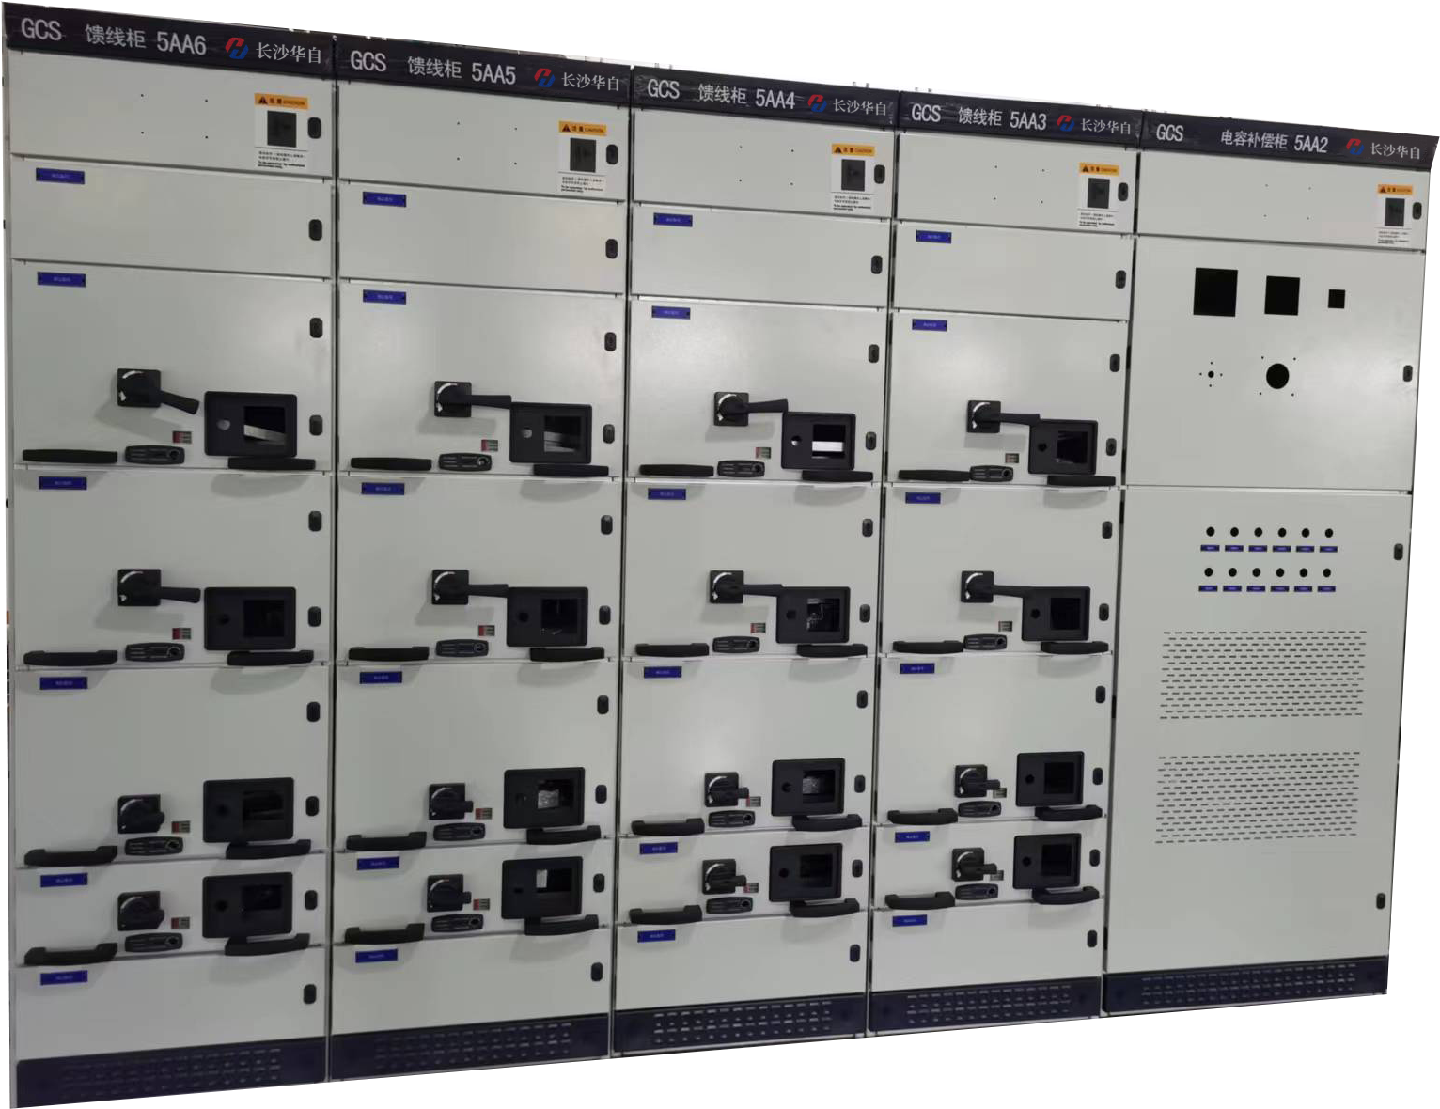Click the first indicator hole on the 5AA2 door
Screen dimensions: 1440x1109
[1210, 533]
